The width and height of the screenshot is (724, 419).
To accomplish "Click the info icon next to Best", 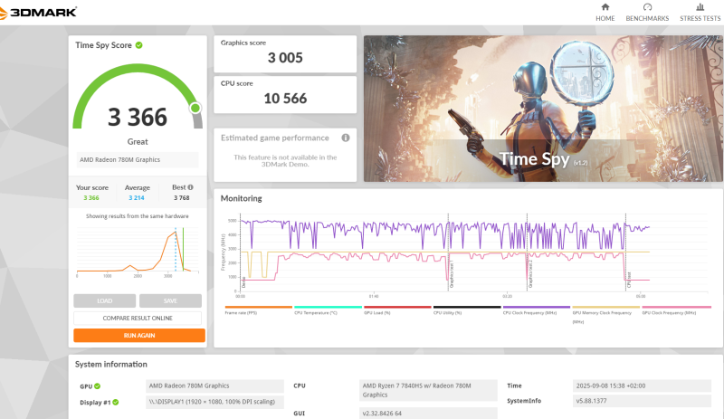I will point(191,187).
